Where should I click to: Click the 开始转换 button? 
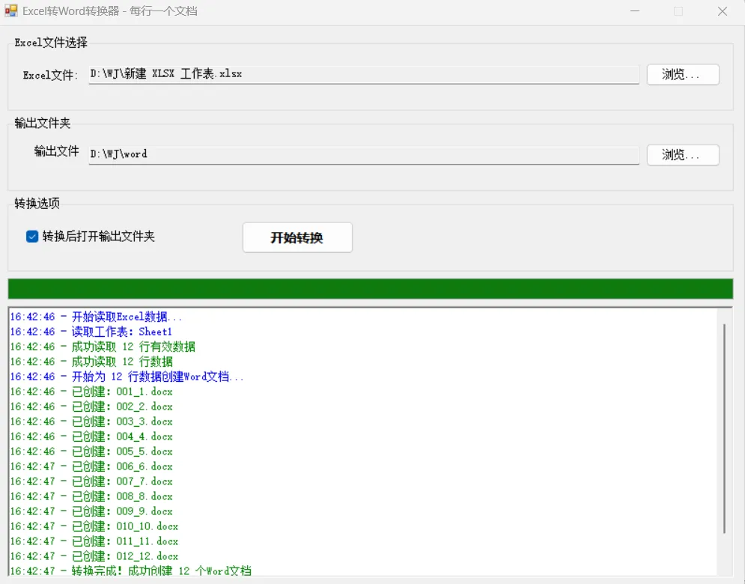[297, 237]
